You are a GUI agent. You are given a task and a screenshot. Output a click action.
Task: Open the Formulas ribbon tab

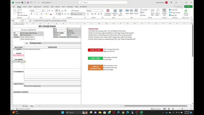coord(46,7)
